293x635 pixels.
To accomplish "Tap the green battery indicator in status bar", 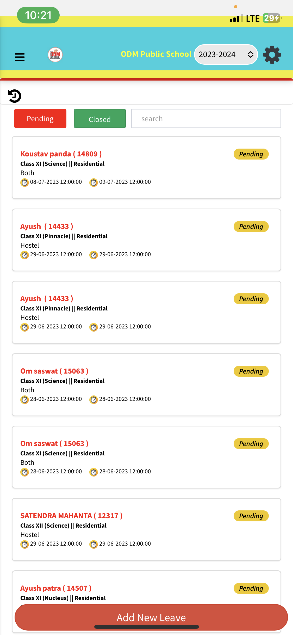I will click(271, 18).
